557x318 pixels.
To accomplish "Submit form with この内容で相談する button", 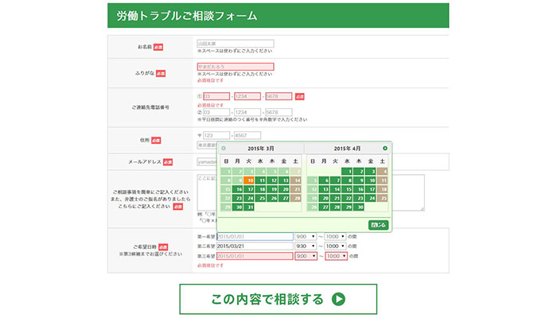I will 278,300.
